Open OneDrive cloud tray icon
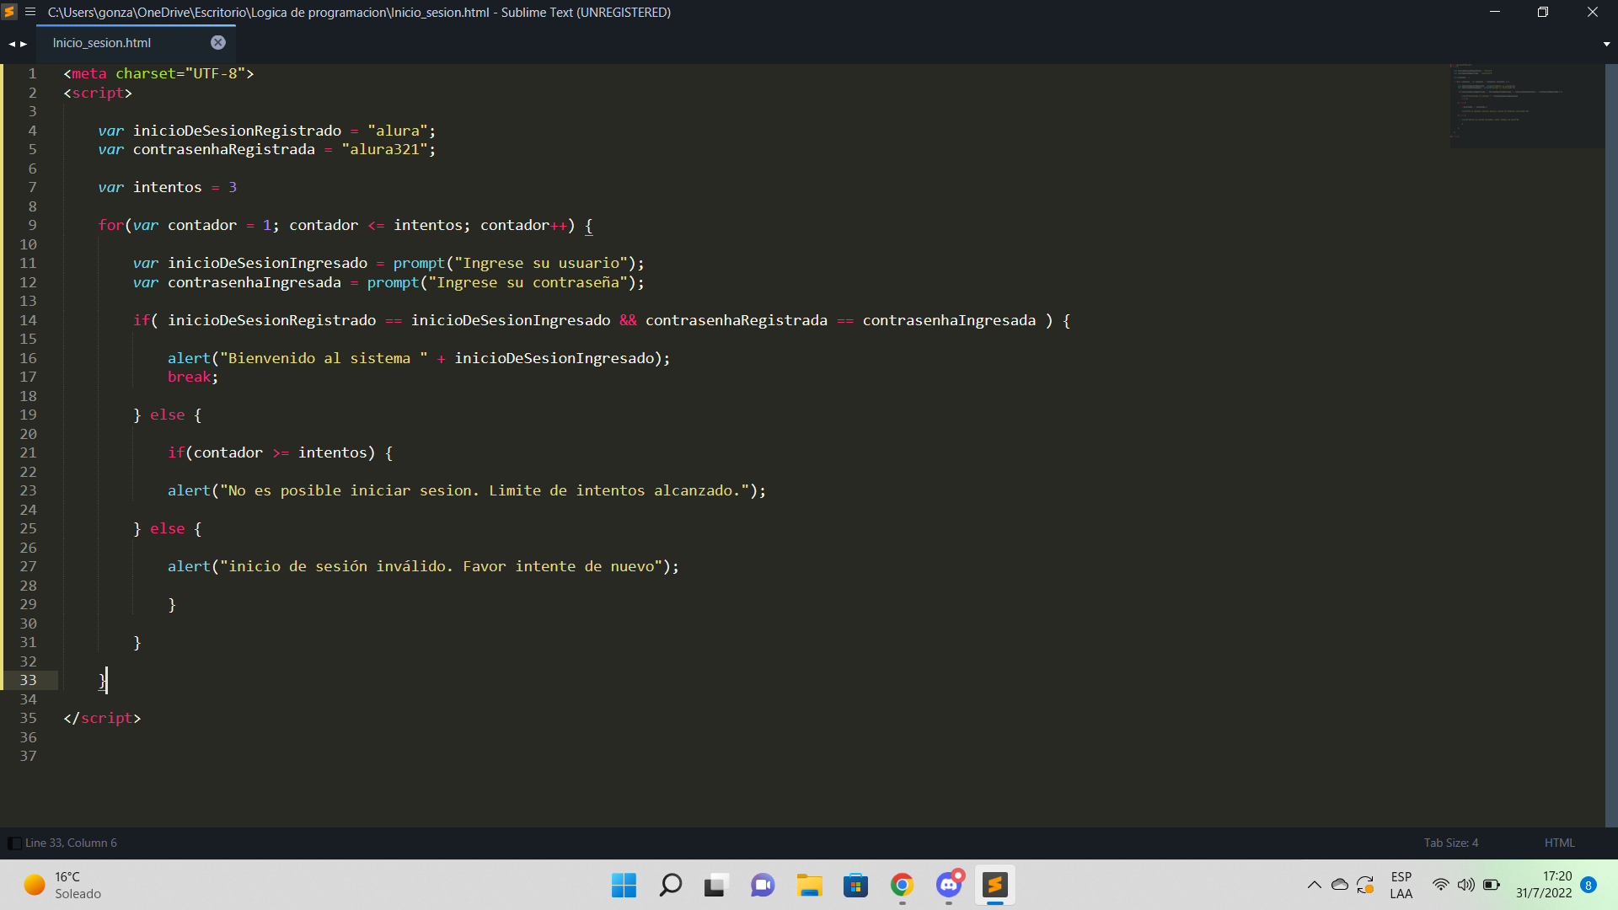The width and height of the screenshot is (1618, 910). (1339, 885)
